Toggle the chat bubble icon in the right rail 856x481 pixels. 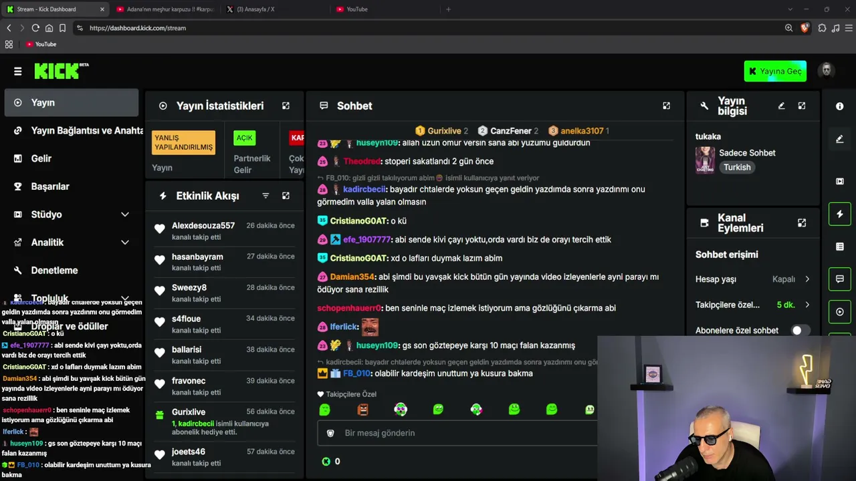pyautogui.click(x=840, y=279)
